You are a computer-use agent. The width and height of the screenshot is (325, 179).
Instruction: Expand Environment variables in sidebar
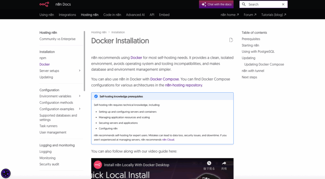click(80, 96)
